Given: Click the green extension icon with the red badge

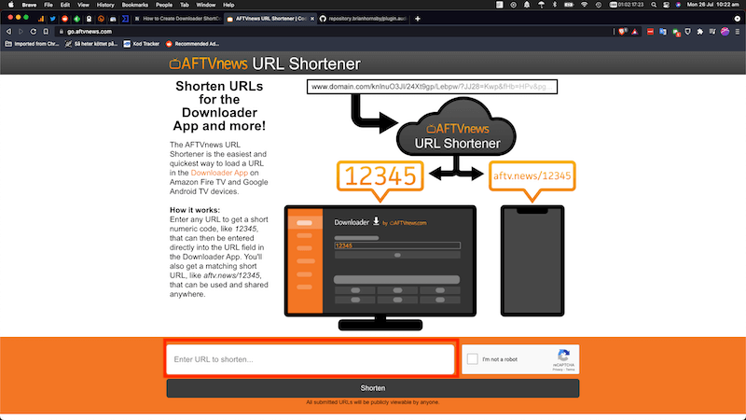Looking at the screenshot, I should coord(675,32).
